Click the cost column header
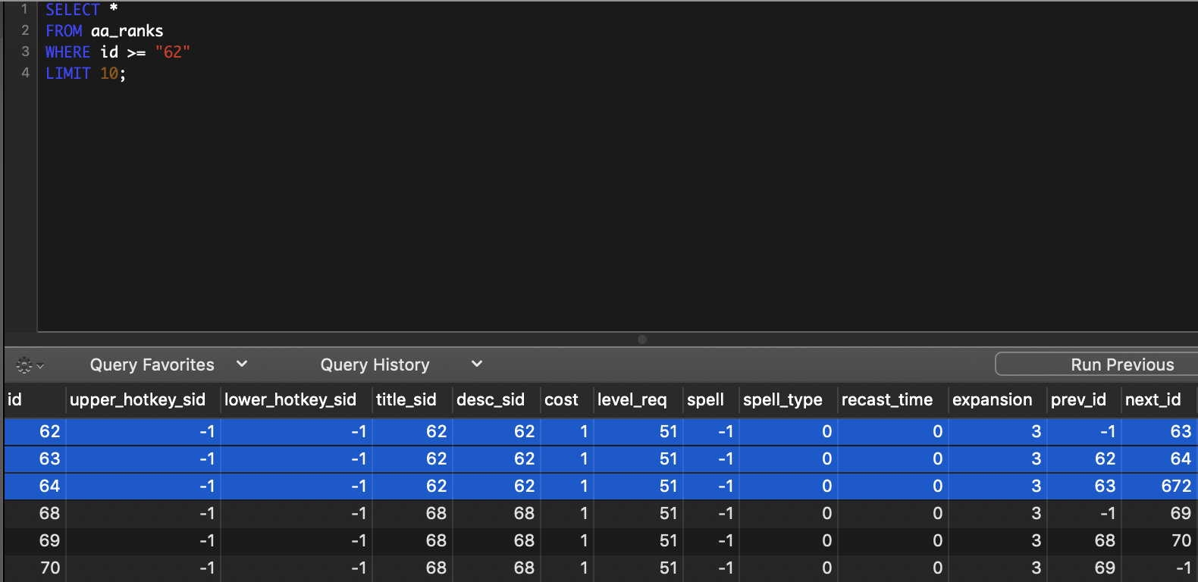Viewport: 1198px width, 582px height. coord(561,399)
